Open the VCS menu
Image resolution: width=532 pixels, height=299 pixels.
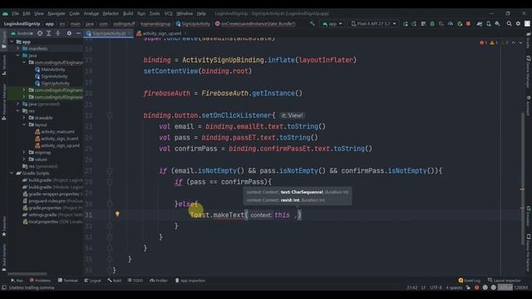pyautogui.click(x=168, y=13)
